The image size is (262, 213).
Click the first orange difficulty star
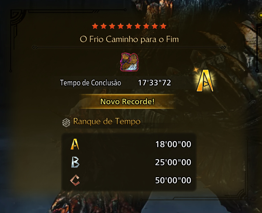(x=95, y=26)
